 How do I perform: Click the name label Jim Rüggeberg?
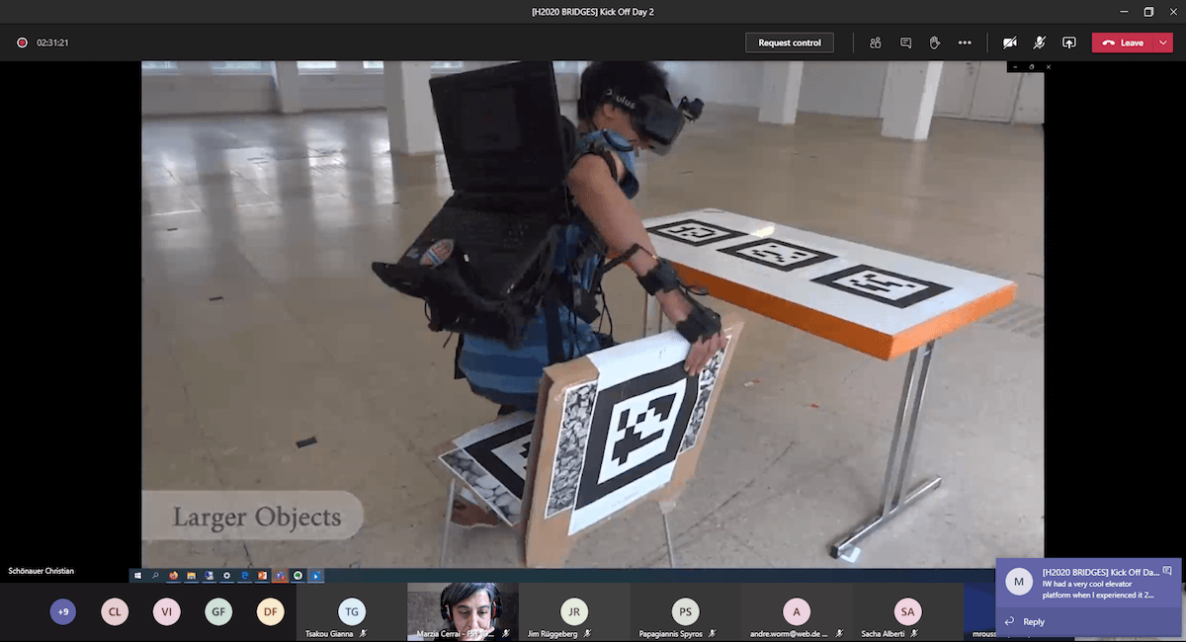tap(552, 633)
